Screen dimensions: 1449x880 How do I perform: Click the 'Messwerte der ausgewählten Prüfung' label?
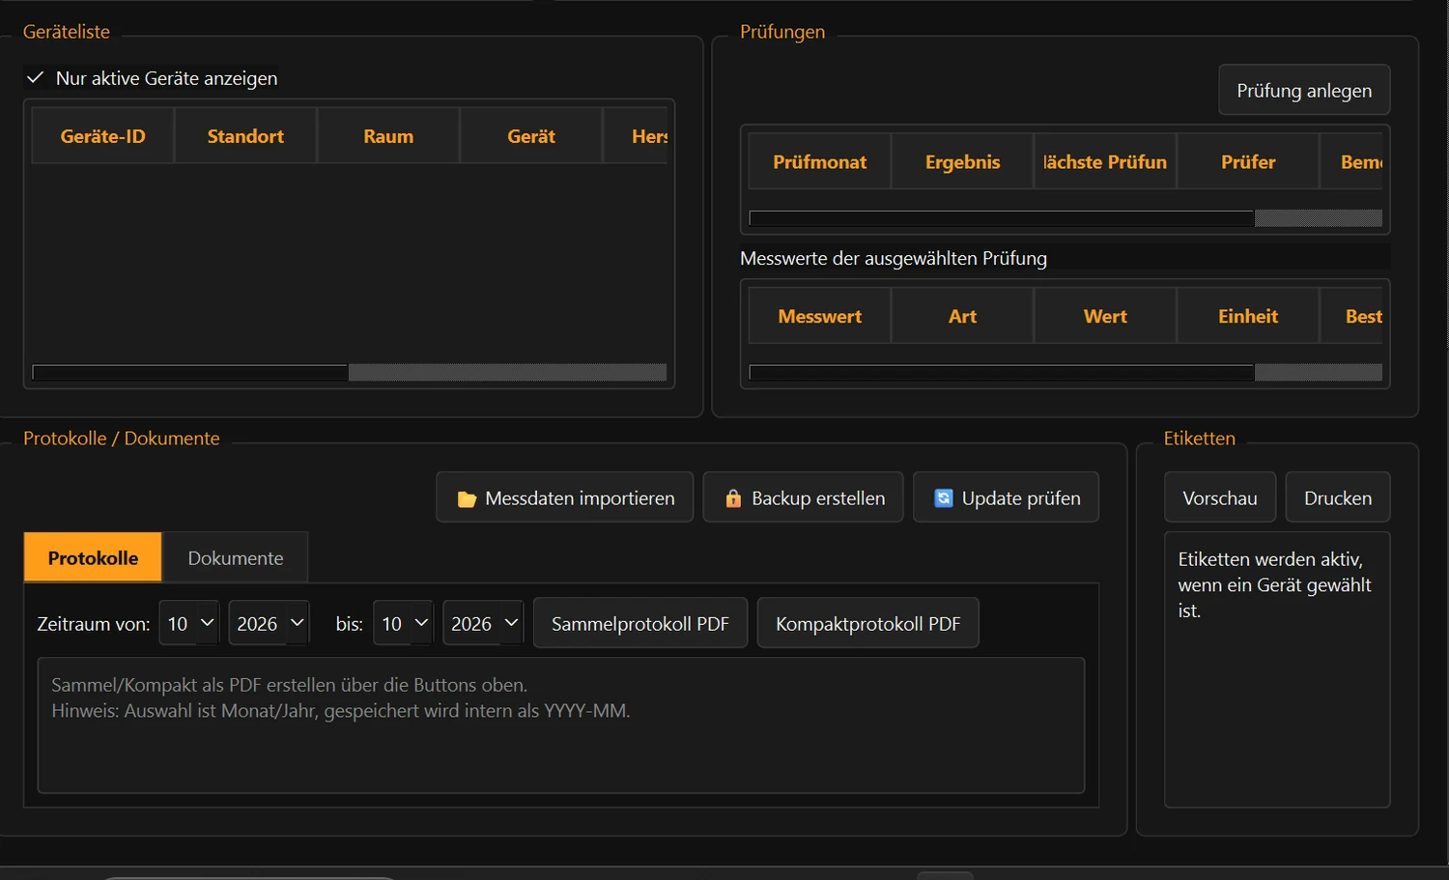coord(894,258)
